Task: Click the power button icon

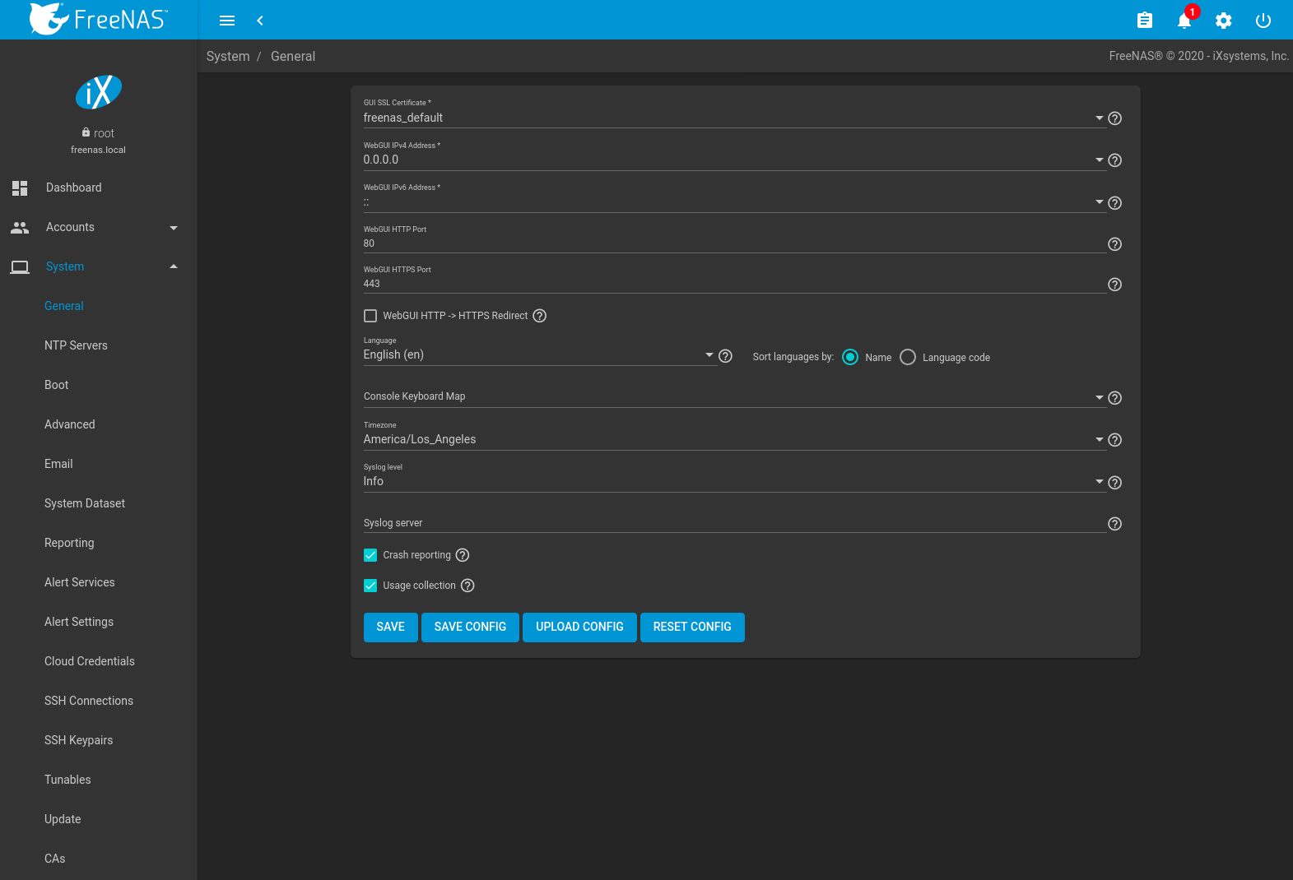Action: pos(1263,21)
